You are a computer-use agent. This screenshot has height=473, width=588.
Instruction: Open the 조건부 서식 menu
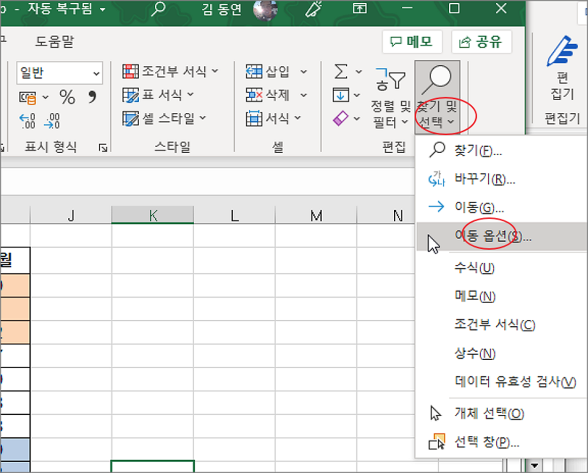(x=170, y=71)
